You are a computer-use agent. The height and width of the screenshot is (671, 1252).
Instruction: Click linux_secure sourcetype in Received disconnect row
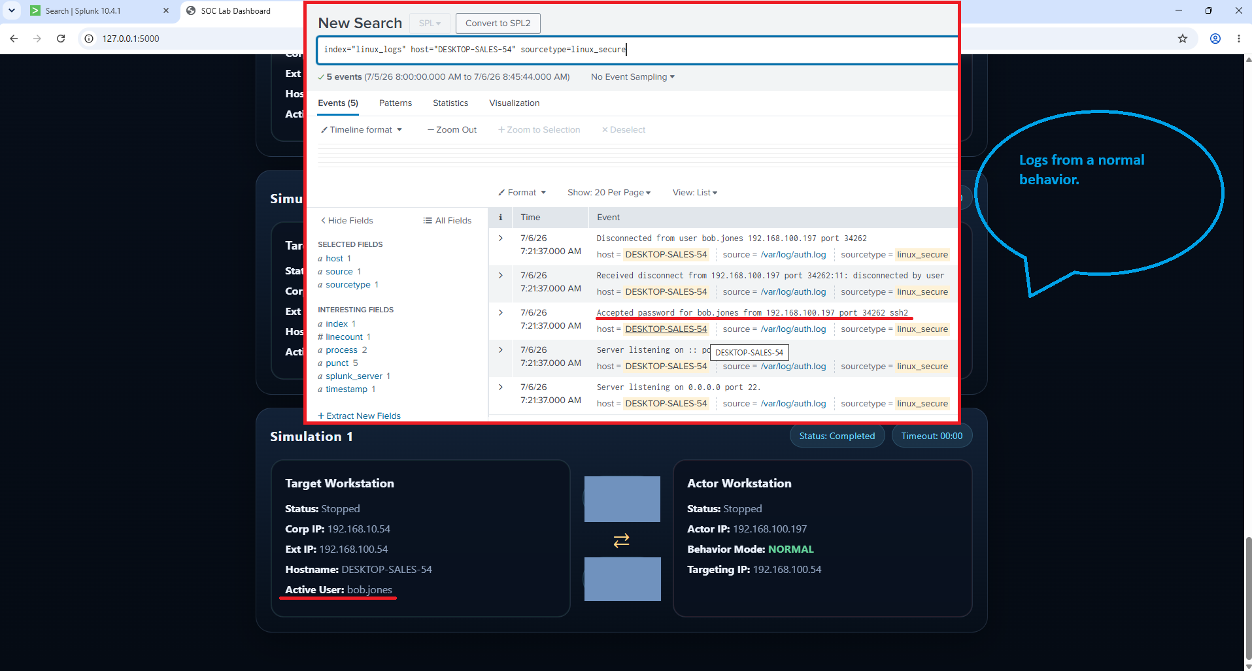click(922, 292)
